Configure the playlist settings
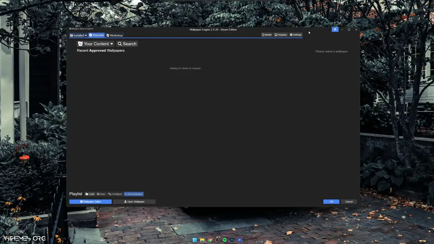434x244 pixels. pyautogui.click(x=115, y=194)
